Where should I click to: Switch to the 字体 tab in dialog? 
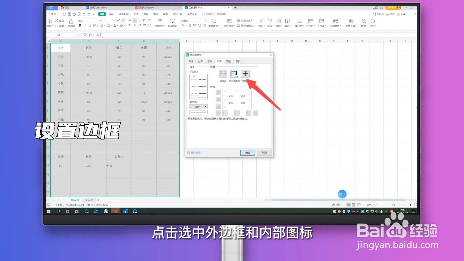click(x=210, y=61)
